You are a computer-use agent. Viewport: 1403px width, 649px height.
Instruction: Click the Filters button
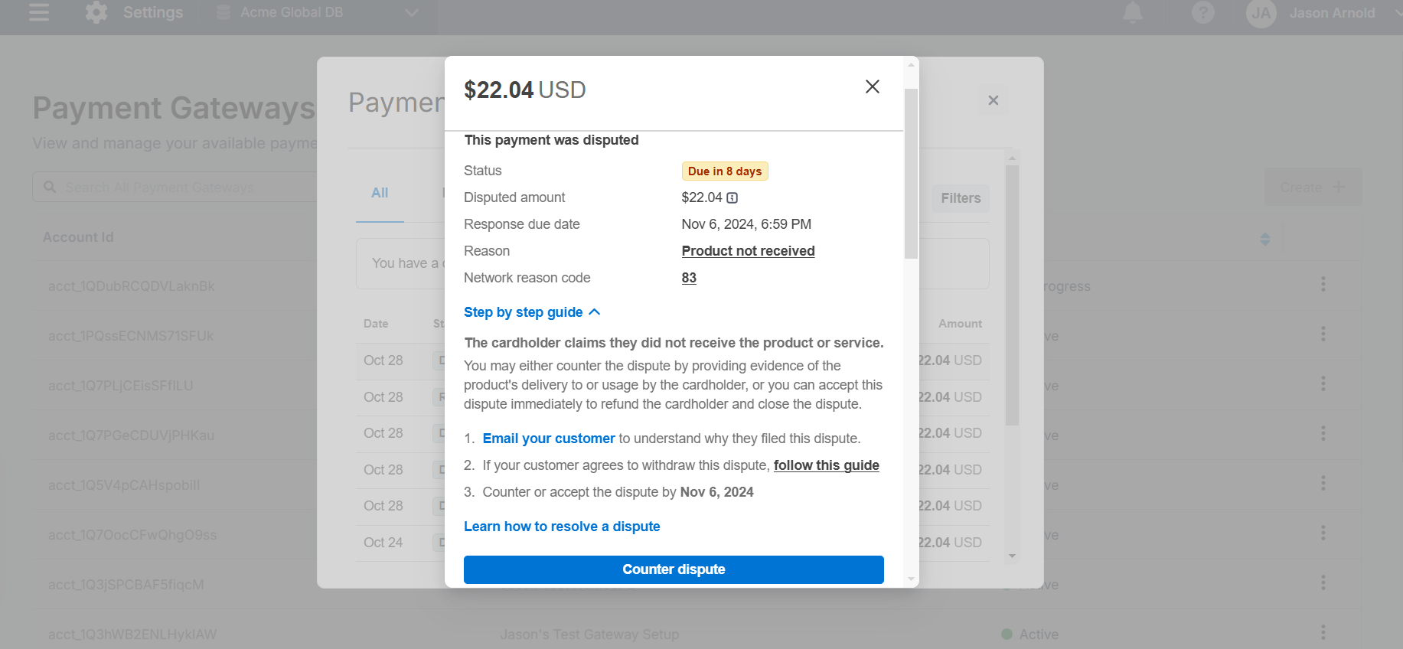tap(960, 198)
